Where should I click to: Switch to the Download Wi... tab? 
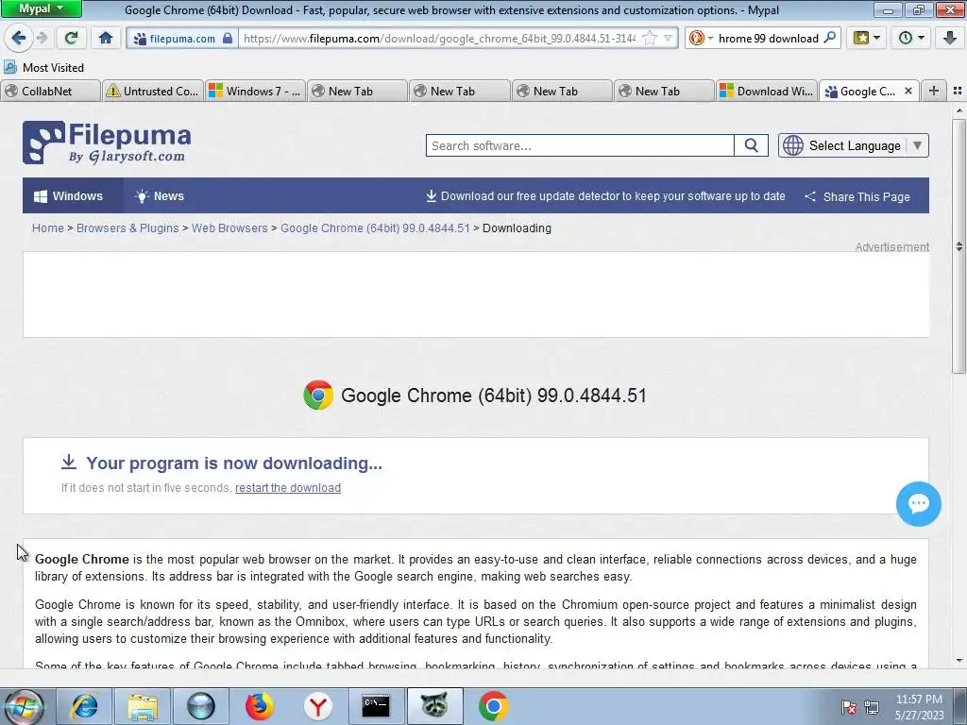[x=767, y=91]
